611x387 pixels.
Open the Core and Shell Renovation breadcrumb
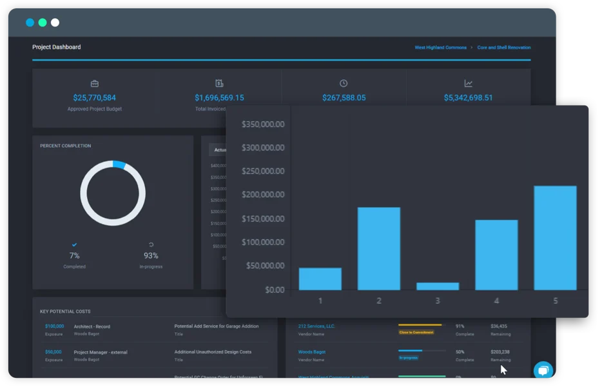504,48
